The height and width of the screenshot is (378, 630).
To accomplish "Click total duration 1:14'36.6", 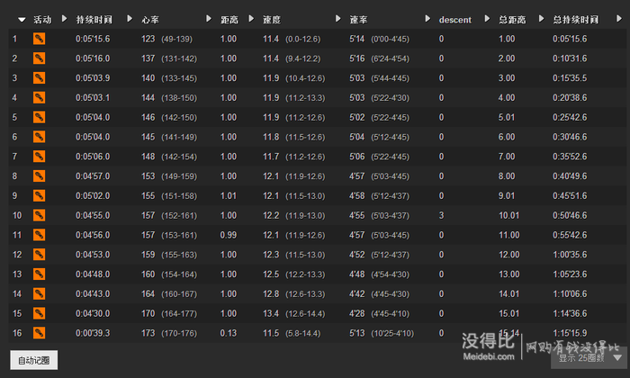I will tap(570, 313).
